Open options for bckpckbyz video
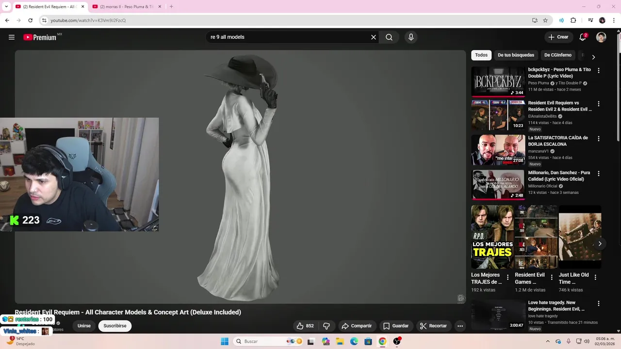This screenshot has height=349, width=621. 598,70
